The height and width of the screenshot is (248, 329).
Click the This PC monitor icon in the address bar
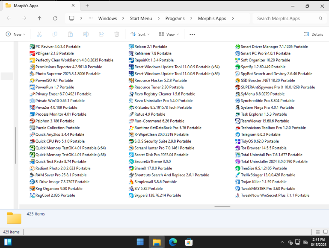(71, 18)
